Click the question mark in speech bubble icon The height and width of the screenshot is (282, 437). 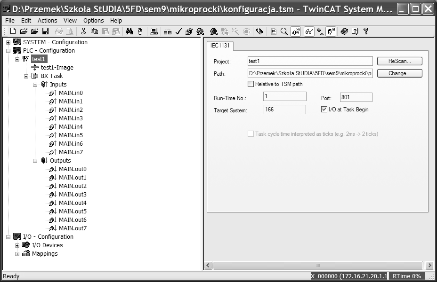coord(355,31)
